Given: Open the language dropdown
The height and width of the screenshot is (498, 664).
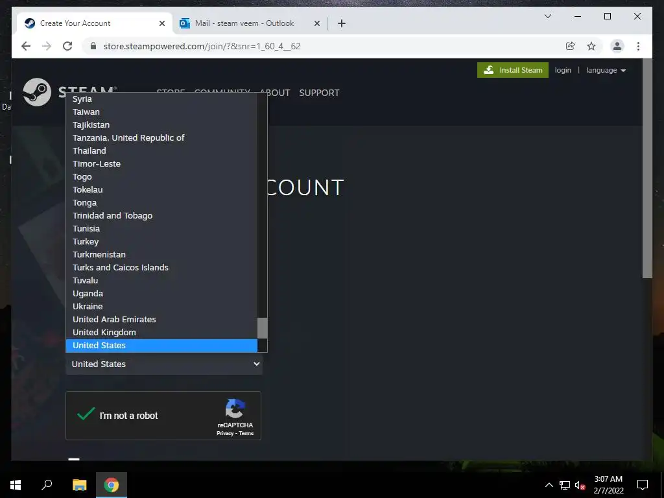Looking at the screenshot, I should click(x=606, y=70).
